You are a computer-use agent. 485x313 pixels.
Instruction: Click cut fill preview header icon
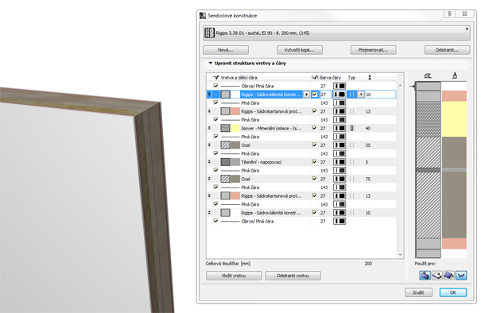click(x=428, y=75)
